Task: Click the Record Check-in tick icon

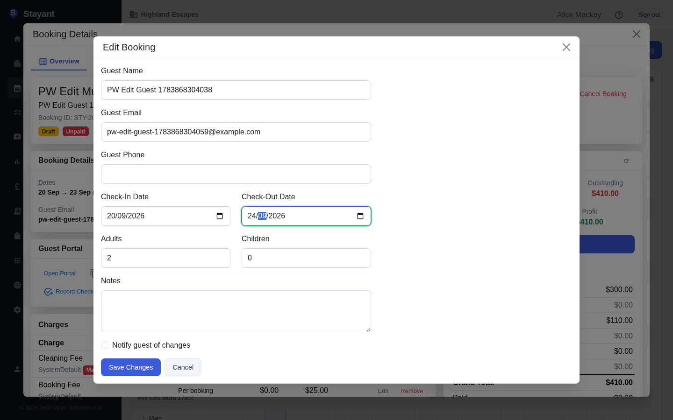Action: click(48, 292)
